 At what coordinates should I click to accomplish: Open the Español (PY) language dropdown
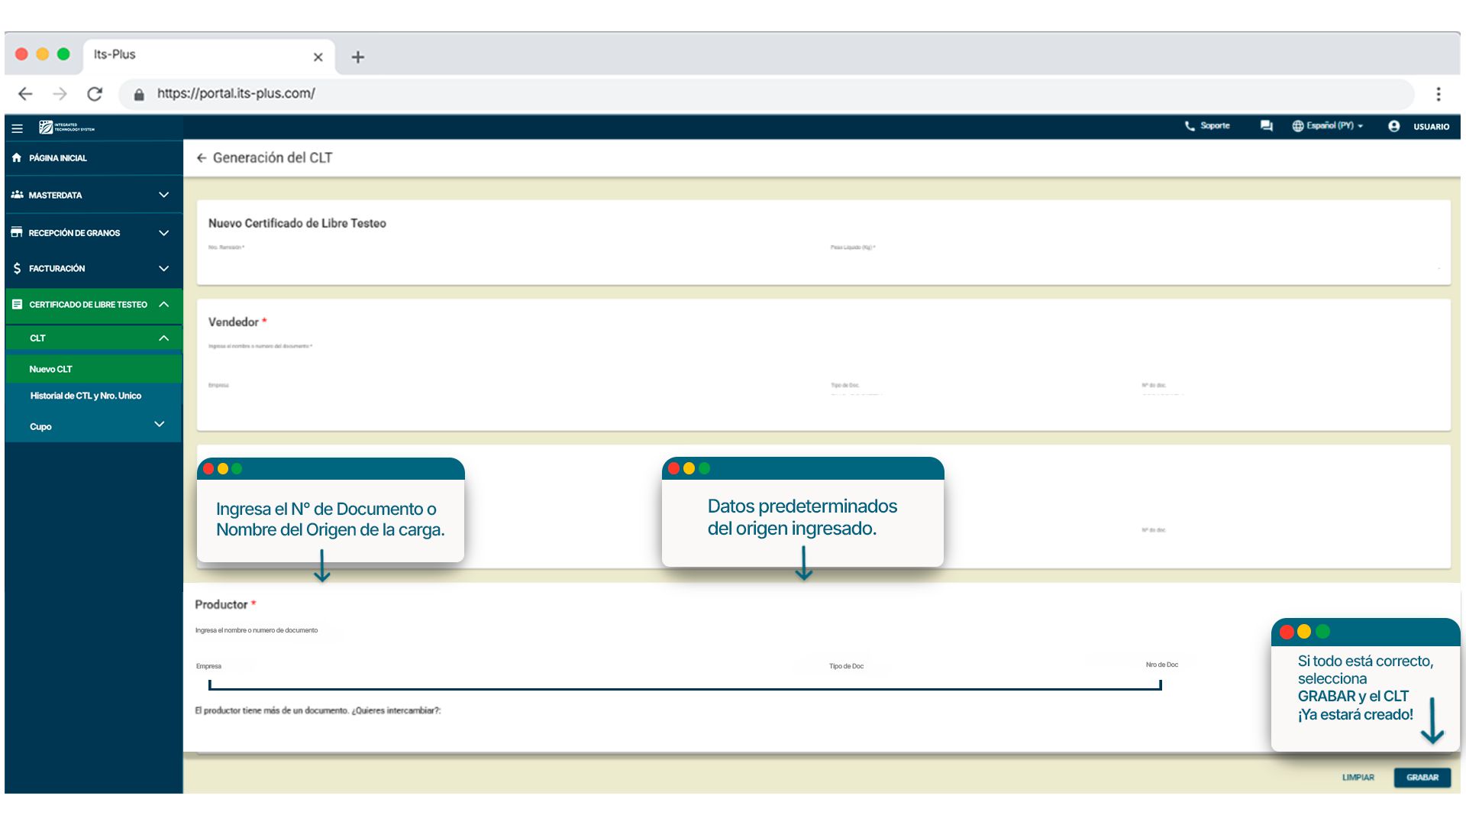pos(1329,126)
